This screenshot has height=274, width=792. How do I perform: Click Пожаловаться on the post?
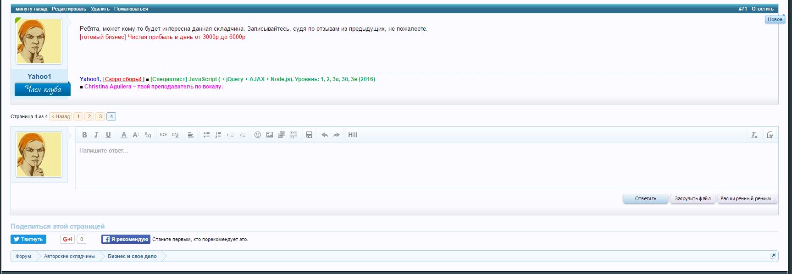(131, 9)
